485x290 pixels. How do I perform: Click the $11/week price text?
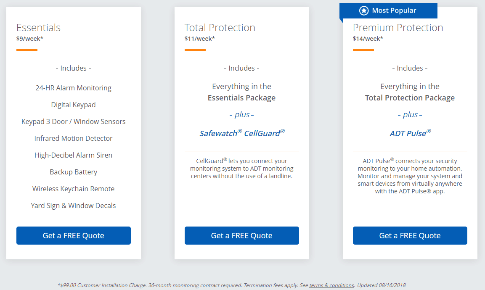(x=200, y=39)
